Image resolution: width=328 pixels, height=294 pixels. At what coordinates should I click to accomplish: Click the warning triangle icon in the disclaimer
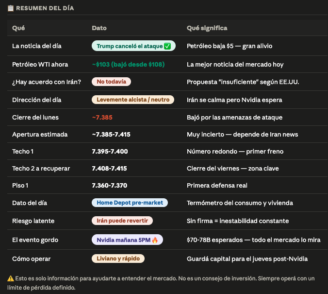click(11, 278)
